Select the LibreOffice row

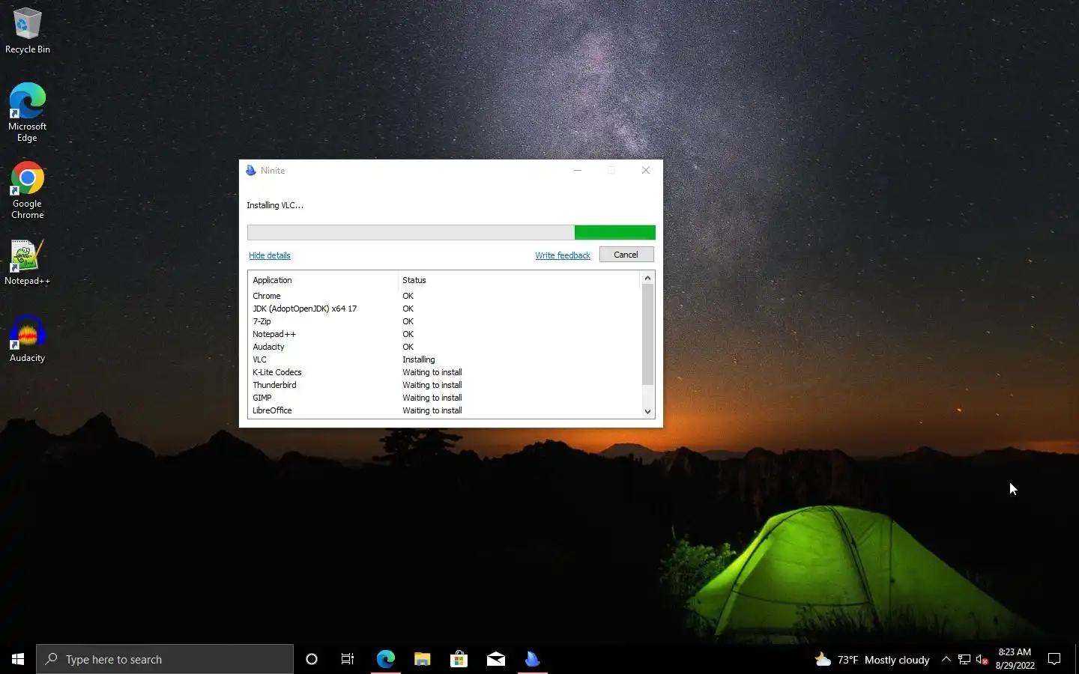445,410
